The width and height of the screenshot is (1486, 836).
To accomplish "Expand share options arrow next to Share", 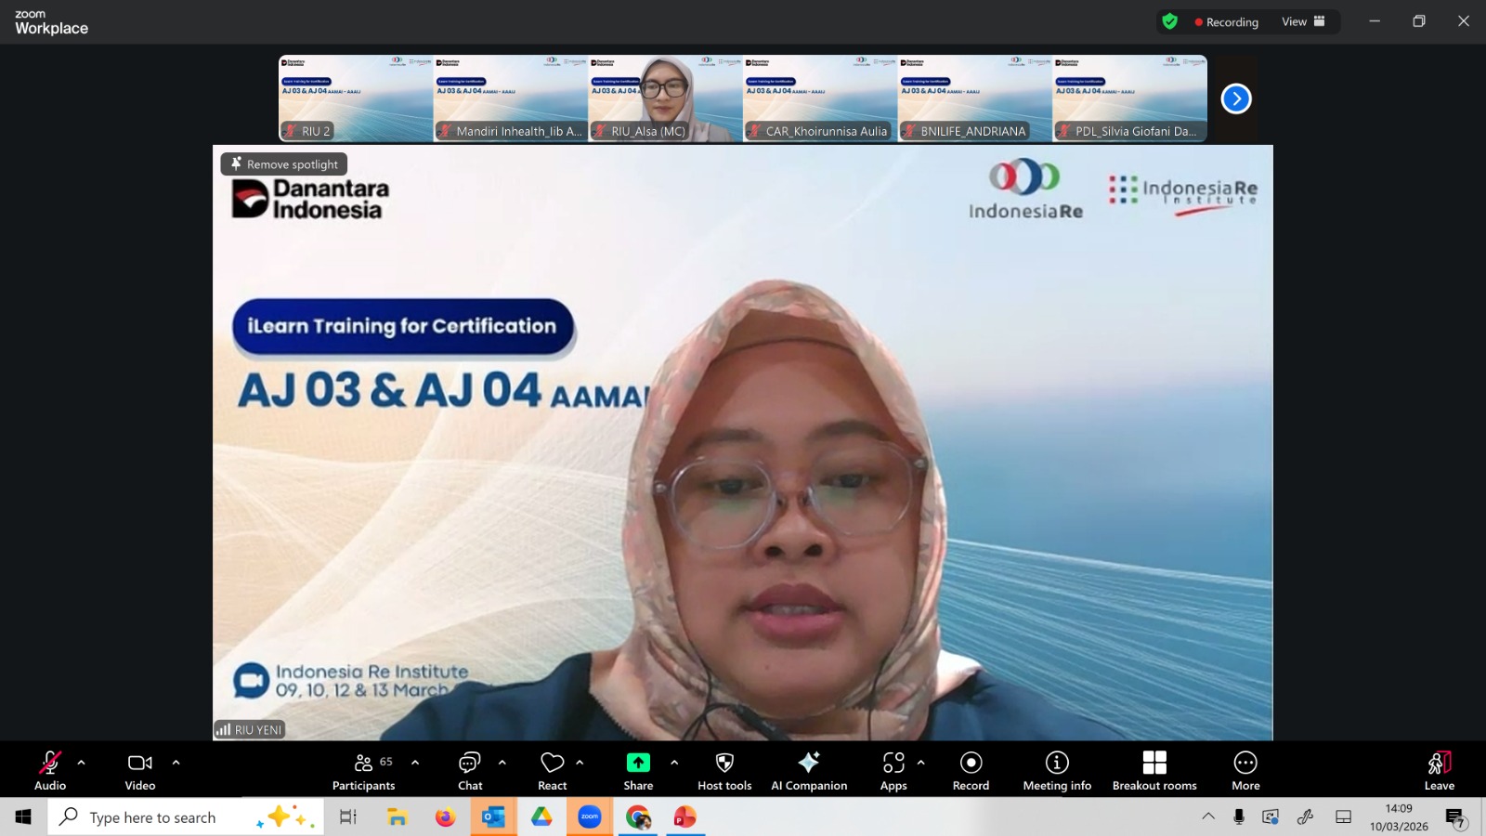I will coord(674,763).
